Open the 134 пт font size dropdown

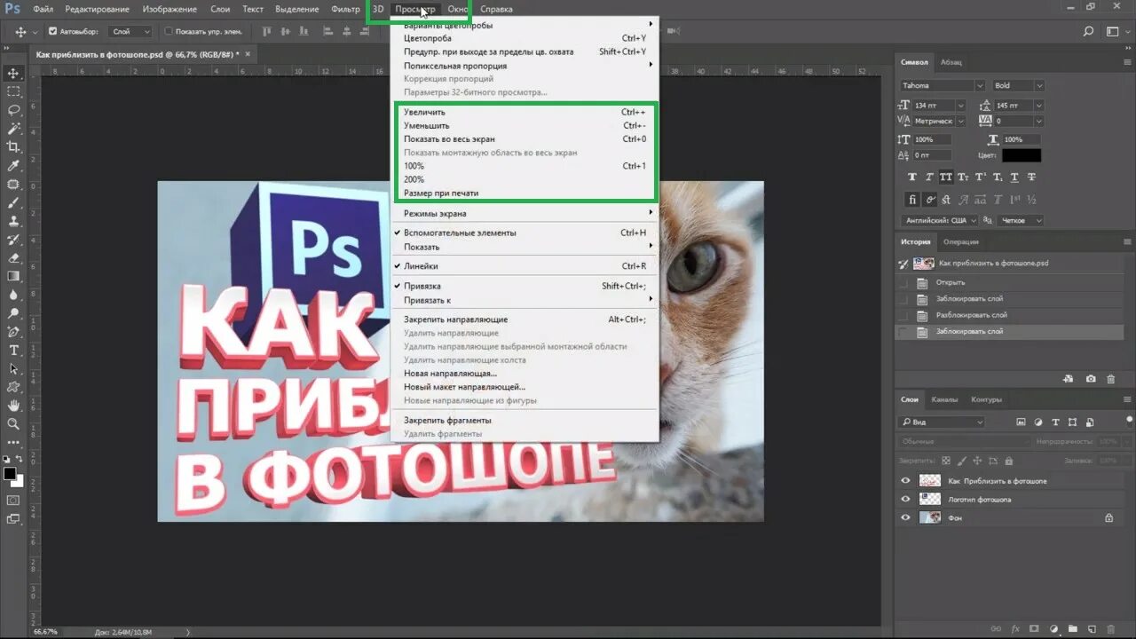tap(959, 106)
